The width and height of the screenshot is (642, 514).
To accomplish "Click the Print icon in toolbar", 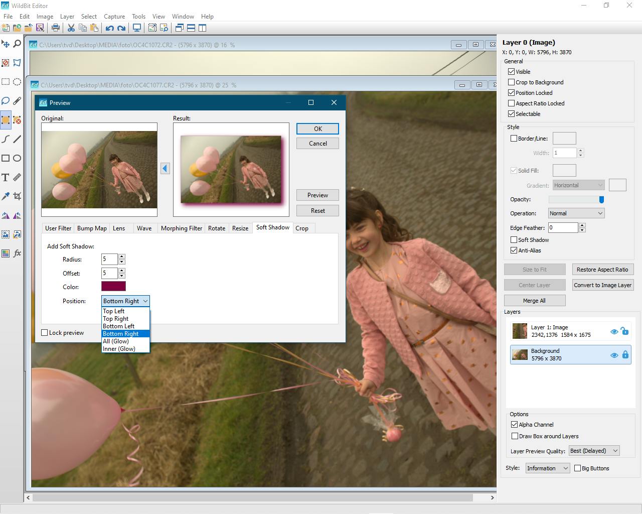I will pyautogui.click(x=56, y=28).
